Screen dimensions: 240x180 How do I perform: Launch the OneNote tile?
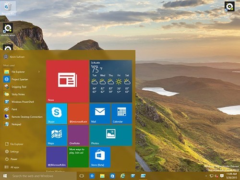click(78, 135)
